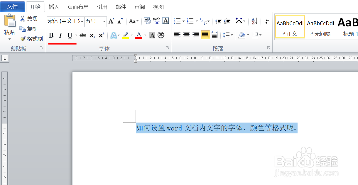Click the Numbering list icon
The width and height of the screenshot is (358, 185).
tap(190, 21)
